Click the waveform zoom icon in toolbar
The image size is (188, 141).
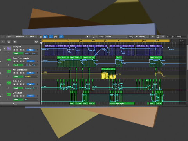click(152, 36)
